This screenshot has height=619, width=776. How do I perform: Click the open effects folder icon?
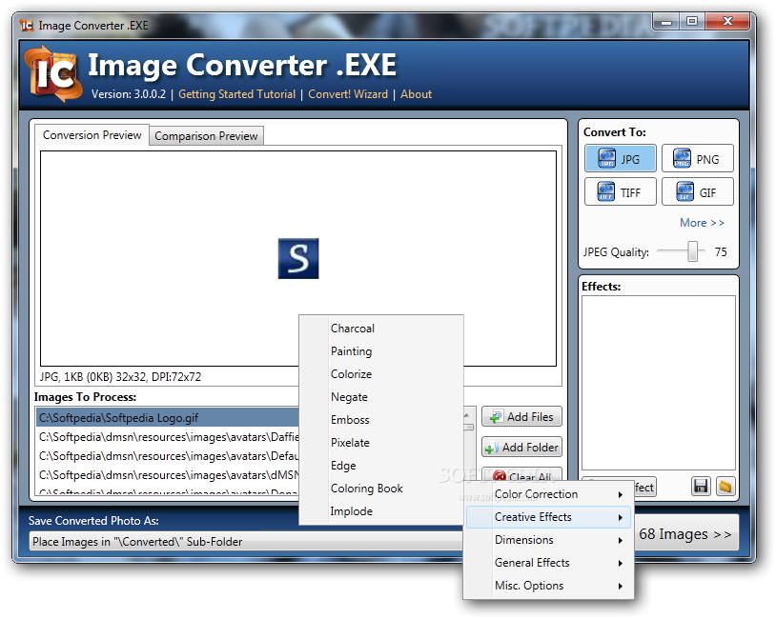click(725, 487)
